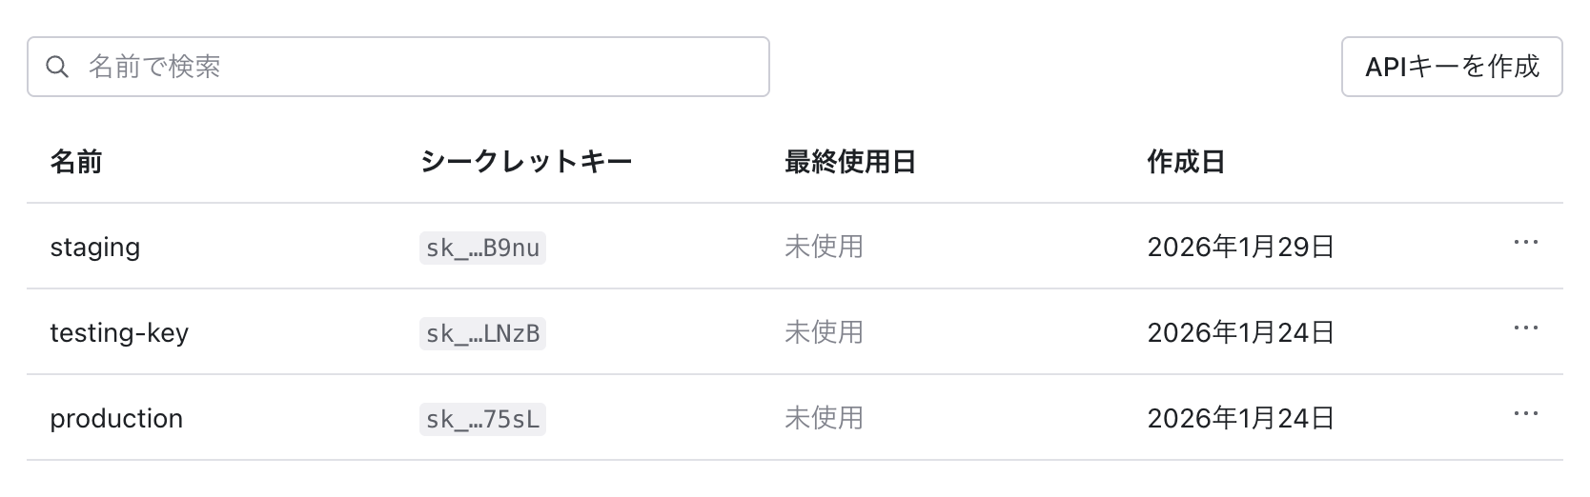Screen dimensions: 1590x497
Task: Open the more options menu for testing-key
Action: (1525, 329)
